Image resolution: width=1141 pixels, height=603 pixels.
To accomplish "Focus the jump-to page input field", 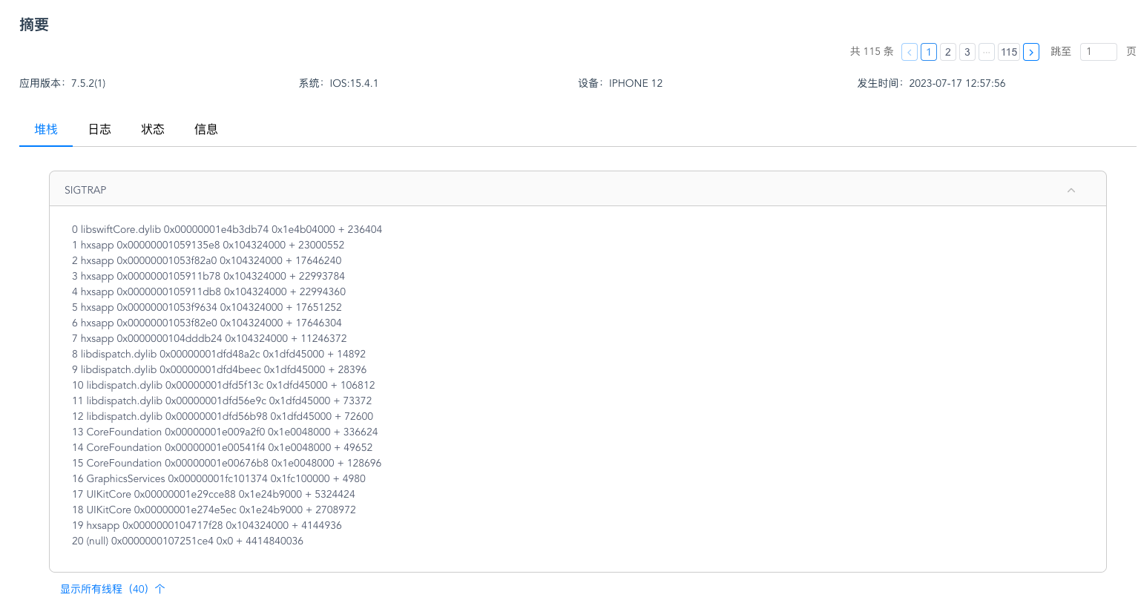I will [1099, 52].
